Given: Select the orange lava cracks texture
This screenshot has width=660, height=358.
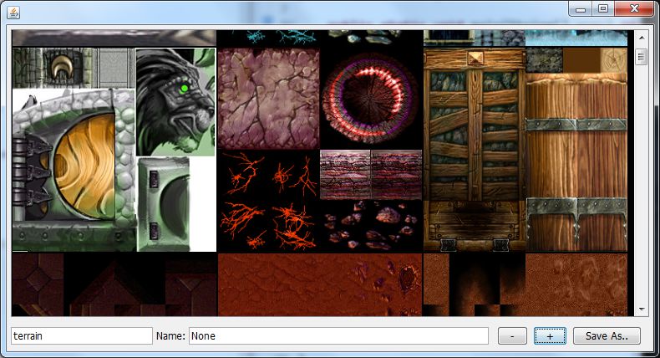Looking at the screenshot, I should 268,201.
